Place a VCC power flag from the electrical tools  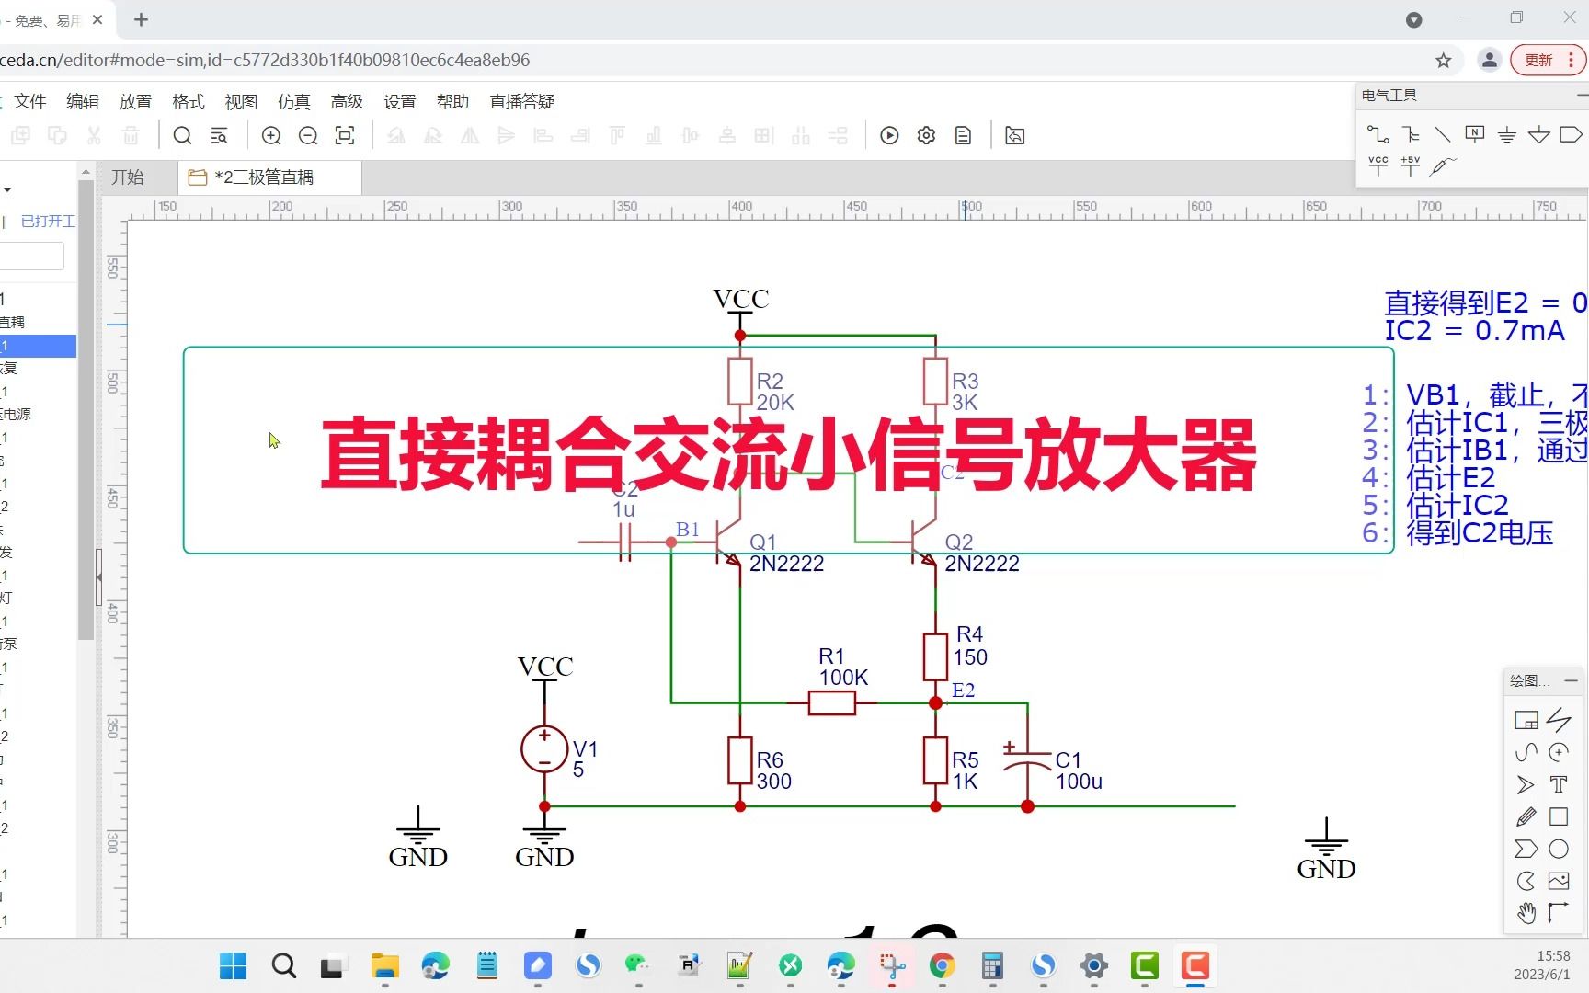[x=1378, y=165]
